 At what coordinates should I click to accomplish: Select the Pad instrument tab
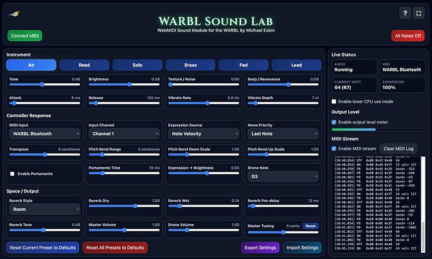[244, 65]
